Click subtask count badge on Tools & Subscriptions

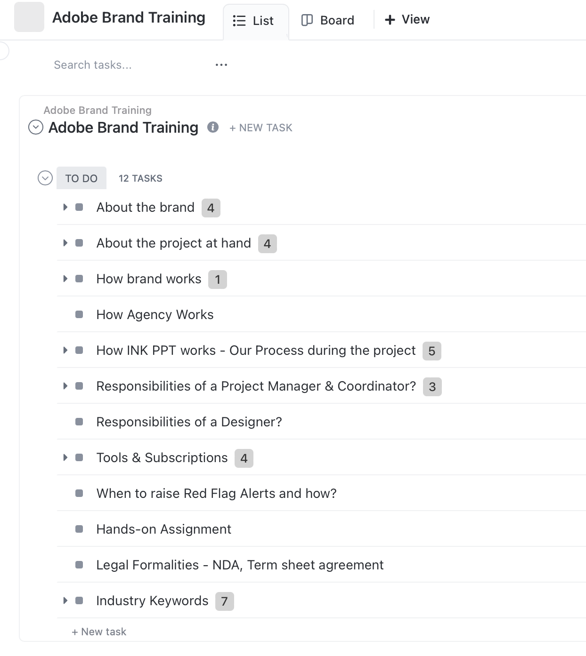coord(244,458)
